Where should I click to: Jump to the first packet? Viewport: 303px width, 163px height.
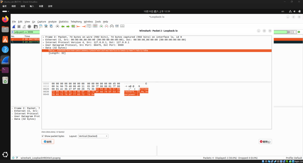pyautogui.click(x=78, y=26)
